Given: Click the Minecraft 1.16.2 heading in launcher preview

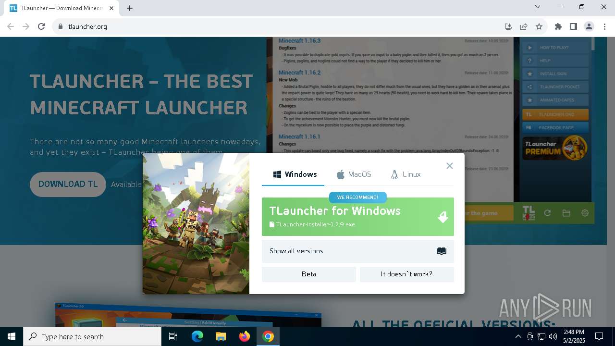Looking at the screenshot, I should pyautogui.click(x=299, y=73).
